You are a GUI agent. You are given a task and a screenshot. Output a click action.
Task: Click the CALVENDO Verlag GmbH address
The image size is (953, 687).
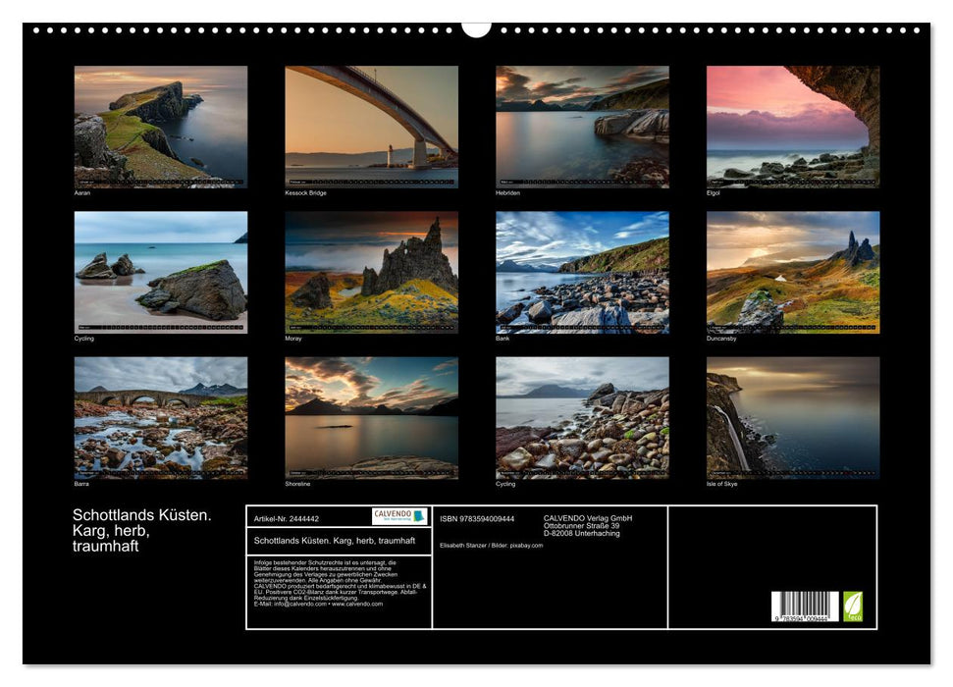point(588,526)
